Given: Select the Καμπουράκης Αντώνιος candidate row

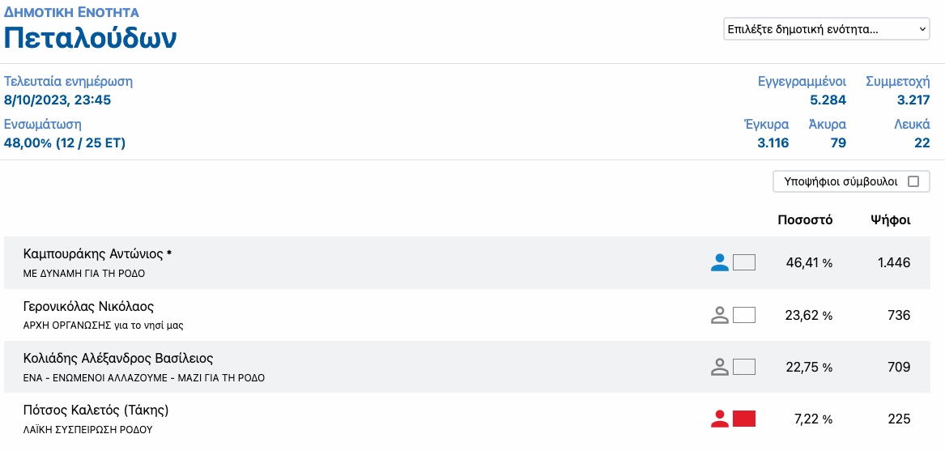Looking at the screenshot, I should [467, 263].
